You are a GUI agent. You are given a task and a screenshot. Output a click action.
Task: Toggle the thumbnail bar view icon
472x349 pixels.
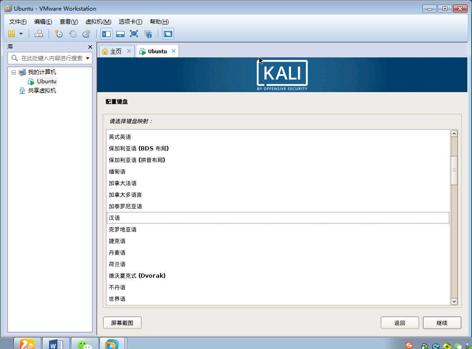pyautogui.click(x=120, y=34)
